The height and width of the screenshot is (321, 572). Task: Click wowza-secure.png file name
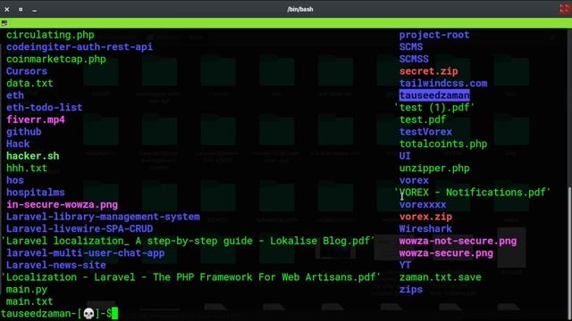coord(446,253)
